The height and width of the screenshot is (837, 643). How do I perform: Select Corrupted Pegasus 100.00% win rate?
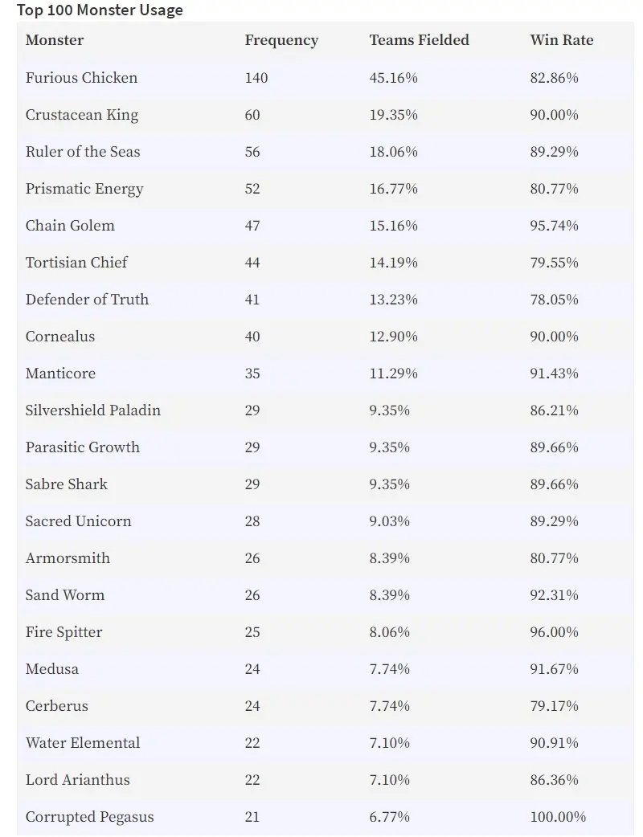558,817
